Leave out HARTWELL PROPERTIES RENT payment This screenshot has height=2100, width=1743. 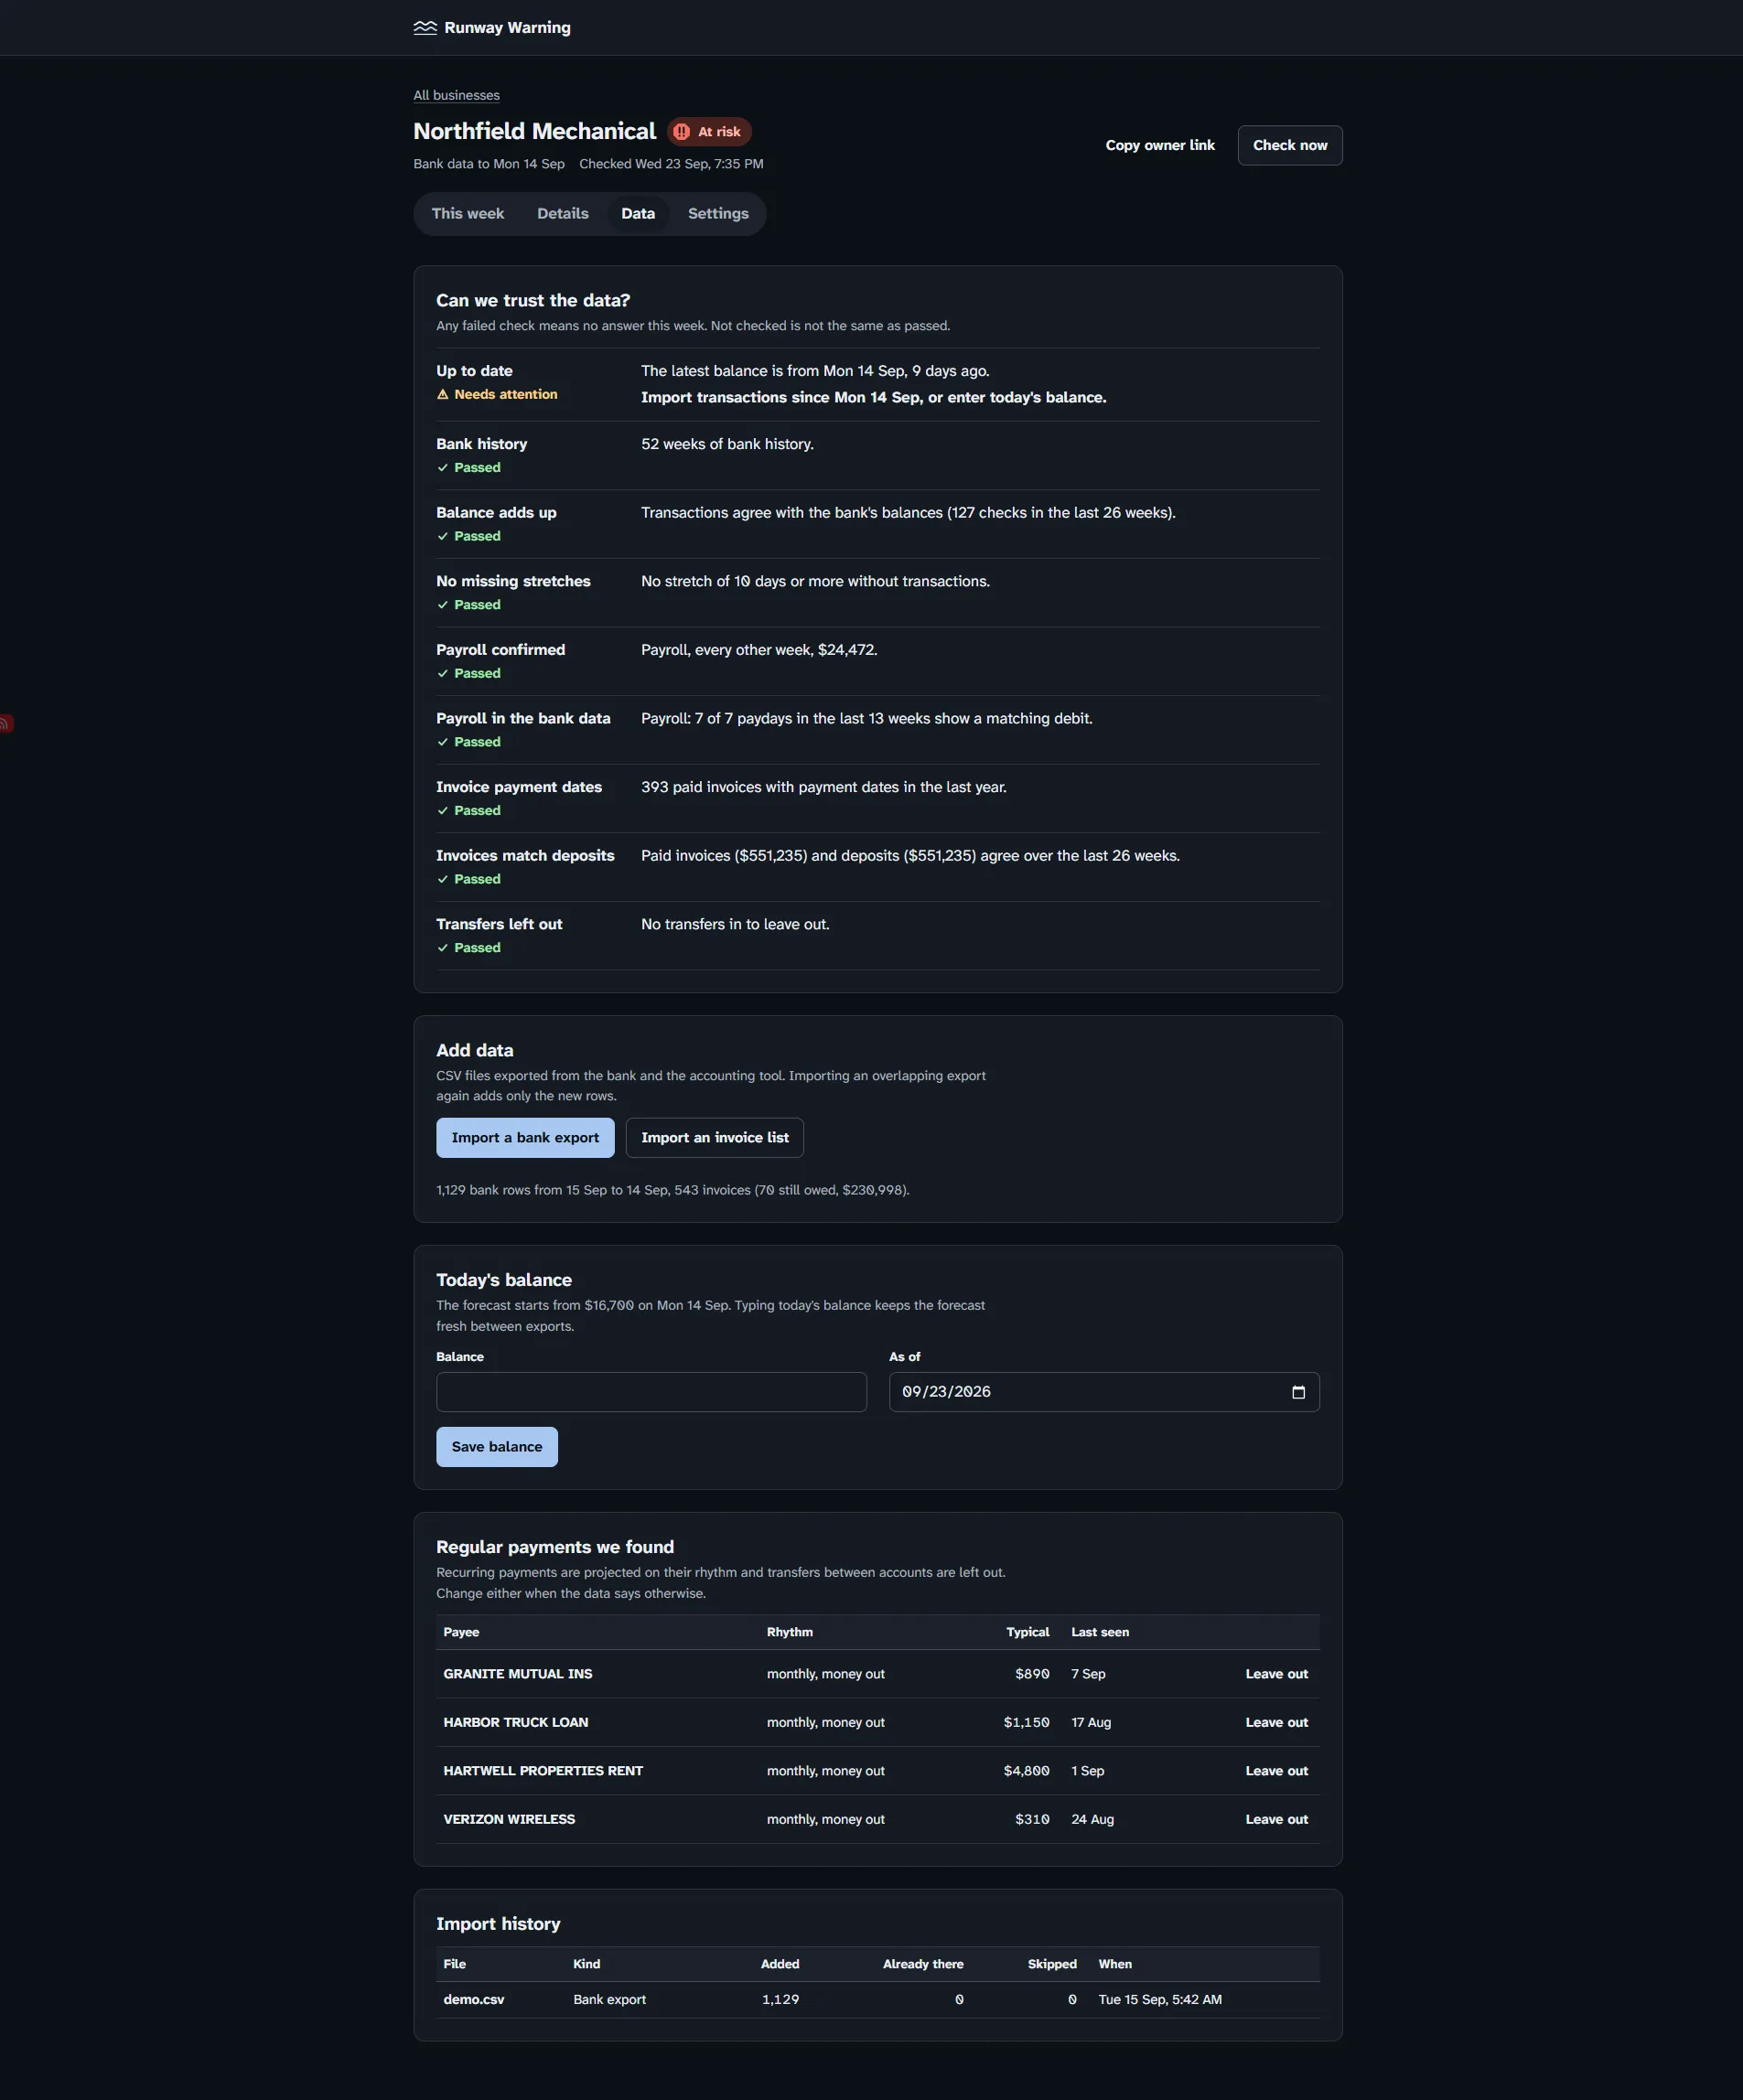[1275, 1771]
